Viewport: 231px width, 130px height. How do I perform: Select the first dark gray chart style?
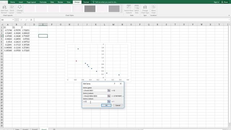90,9
